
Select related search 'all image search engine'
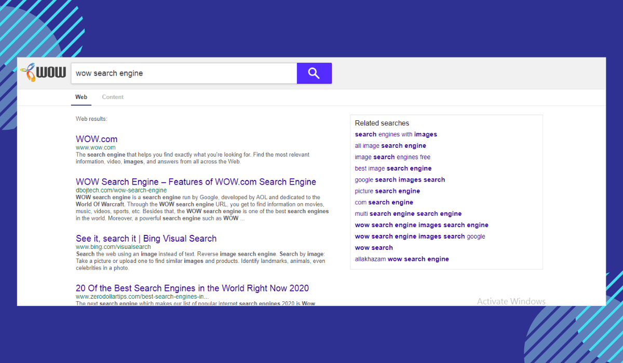point(390,146)
